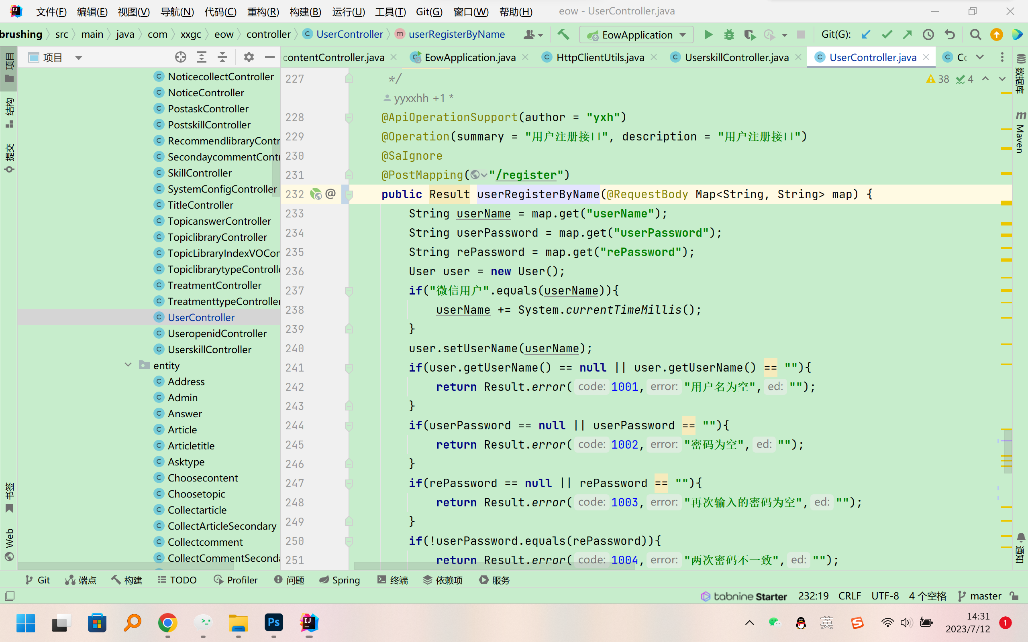Collapse all in project tree
The image size is (1028, 642).
(222, 57)
